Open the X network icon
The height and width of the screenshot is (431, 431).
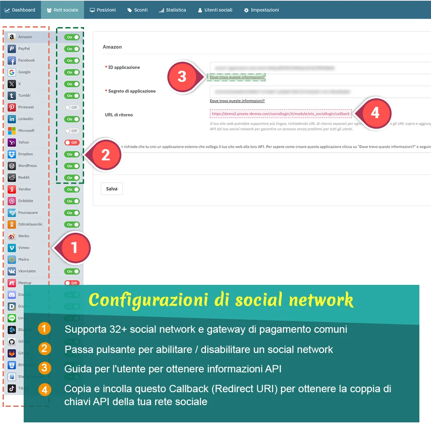pyautogui.click(x=12, y=84)
